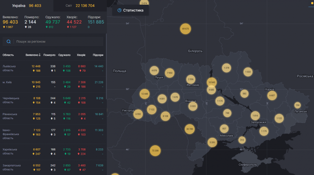This screenshot has height=175, width=314.
Task: Click the 6 607 marker near Харків
Action: (272, 95)
